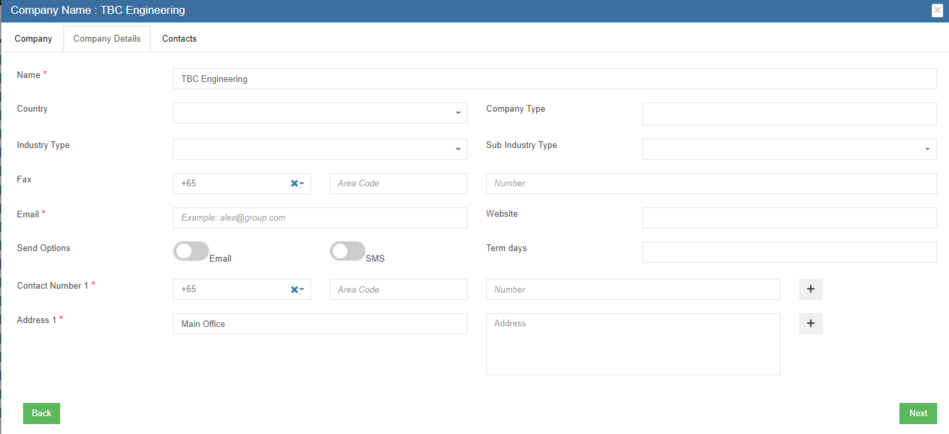Select the Term days input box
The height and width of the screenshot is (434, 949).
point(789,252)
